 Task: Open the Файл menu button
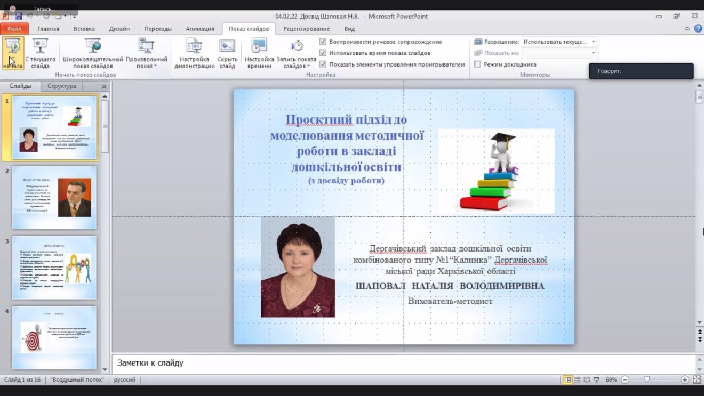coord(14,29)
